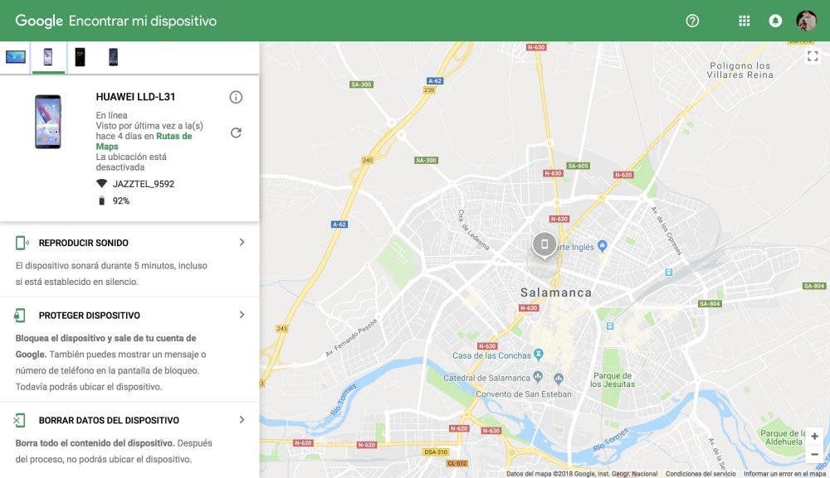Screen dimensions: 830x478
Task: Click the device location pin on map
Action: point(544,244)
